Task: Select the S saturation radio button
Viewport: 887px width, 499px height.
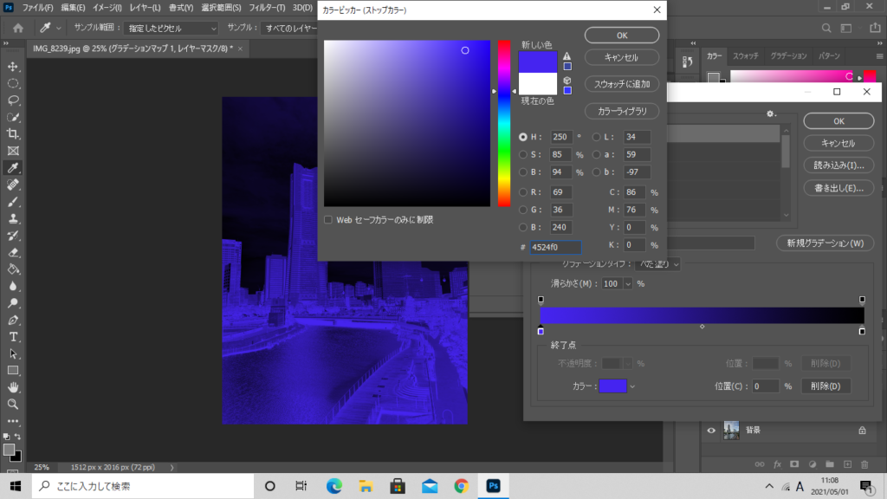Action: (522, 154)
